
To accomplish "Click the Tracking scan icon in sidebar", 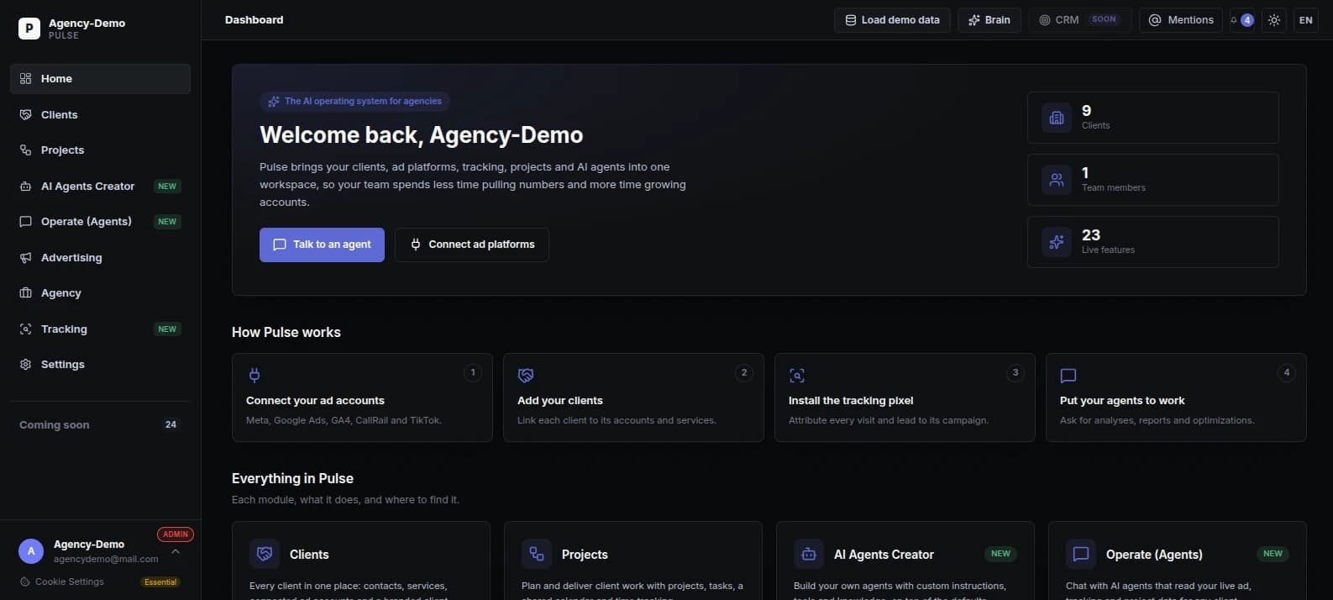I will coord(25,329).
